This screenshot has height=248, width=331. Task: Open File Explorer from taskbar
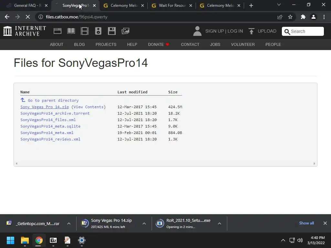click(25, 240)
